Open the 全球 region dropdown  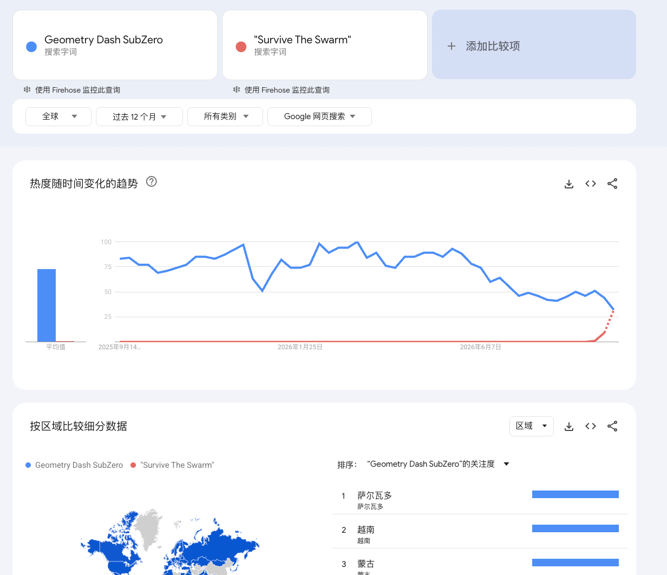(x=58, y=116)
